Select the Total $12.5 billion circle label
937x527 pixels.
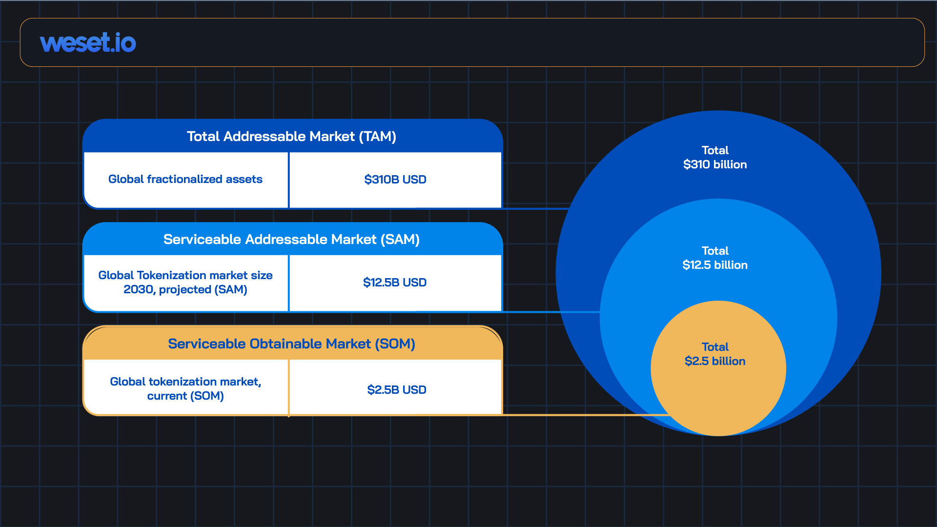[x=715, y=258]
